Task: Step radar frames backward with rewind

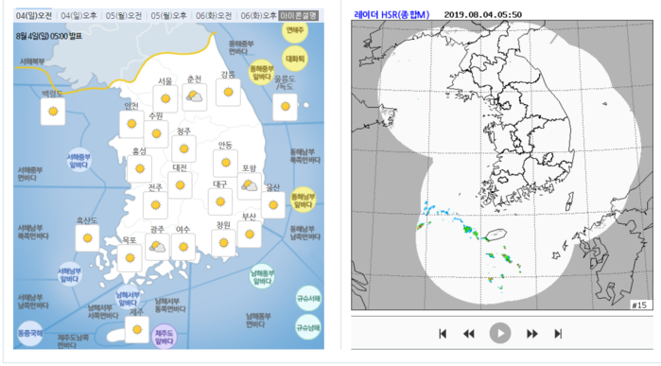Action: tap(469, 334)
